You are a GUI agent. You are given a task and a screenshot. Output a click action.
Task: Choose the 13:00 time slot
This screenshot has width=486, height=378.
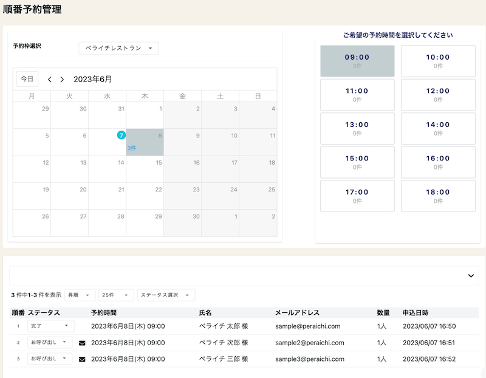357,128
